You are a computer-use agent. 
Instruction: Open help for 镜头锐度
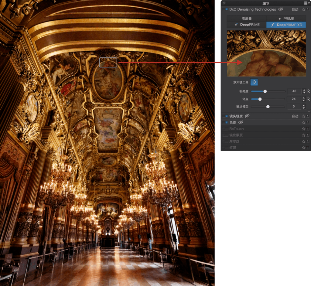coord(308,116)
